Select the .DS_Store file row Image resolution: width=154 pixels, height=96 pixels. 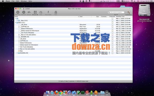73,39
